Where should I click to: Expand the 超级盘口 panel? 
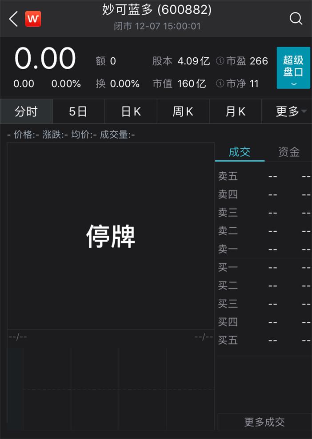(x=293, y=68)
